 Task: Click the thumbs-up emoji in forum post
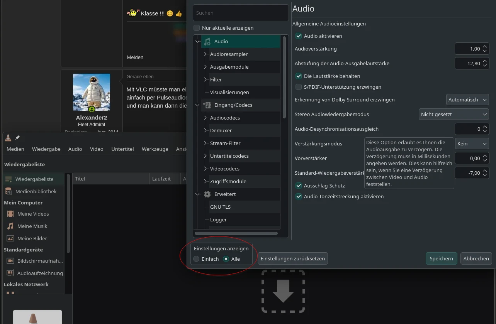click(178, 13)
